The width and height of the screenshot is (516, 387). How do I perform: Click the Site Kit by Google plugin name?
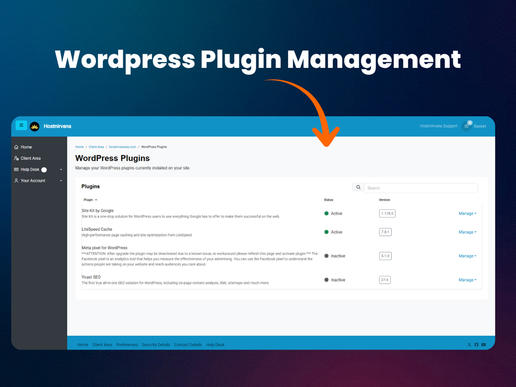coord(97,211)
